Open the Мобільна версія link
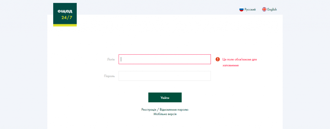 (165, 114)
